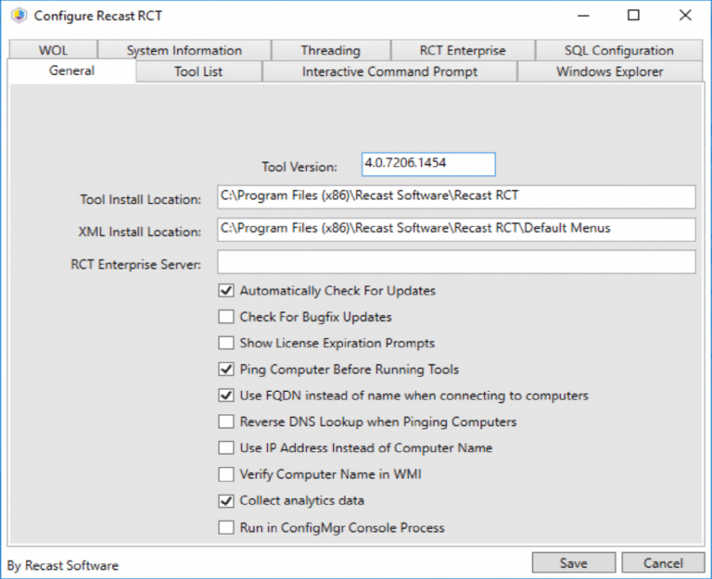Click the Save button

coord(574,563)
